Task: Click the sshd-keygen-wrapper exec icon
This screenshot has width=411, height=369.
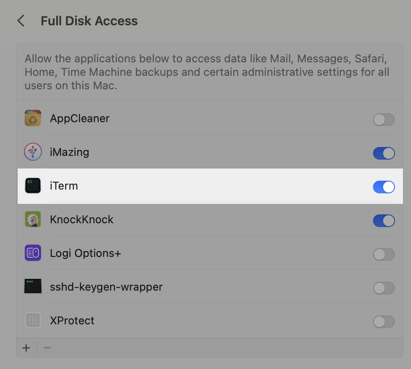Action: (x=33, y=287)
